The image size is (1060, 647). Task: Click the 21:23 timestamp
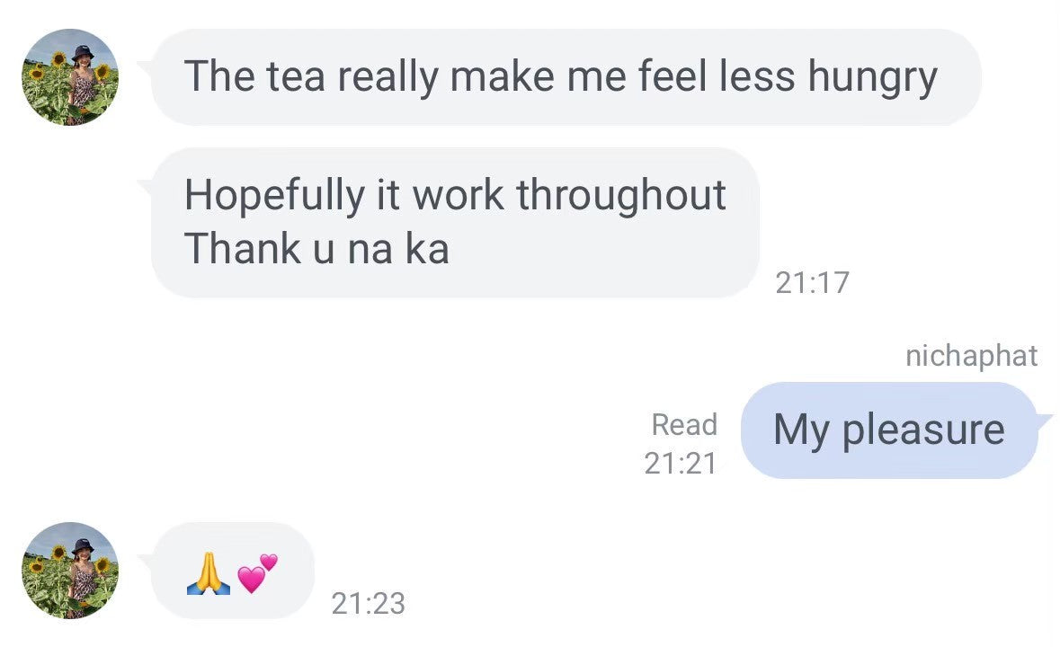[x=369, y=603]
